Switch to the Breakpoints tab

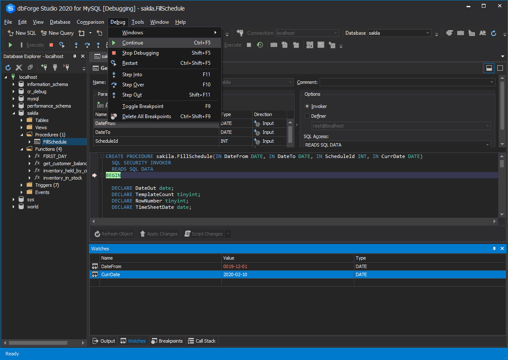click(167, 341)
